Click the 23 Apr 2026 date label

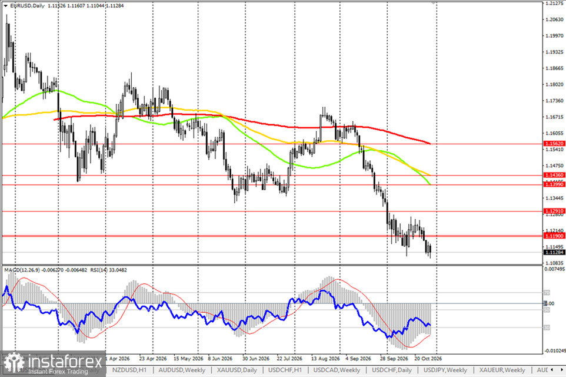click(x=153, y=359)
